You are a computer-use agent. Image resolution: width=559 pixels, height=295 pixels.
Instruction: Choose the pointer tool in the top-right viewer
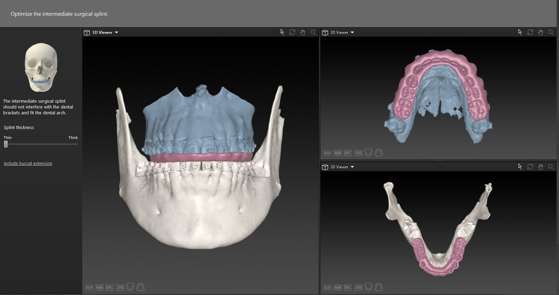click(520, 32)
